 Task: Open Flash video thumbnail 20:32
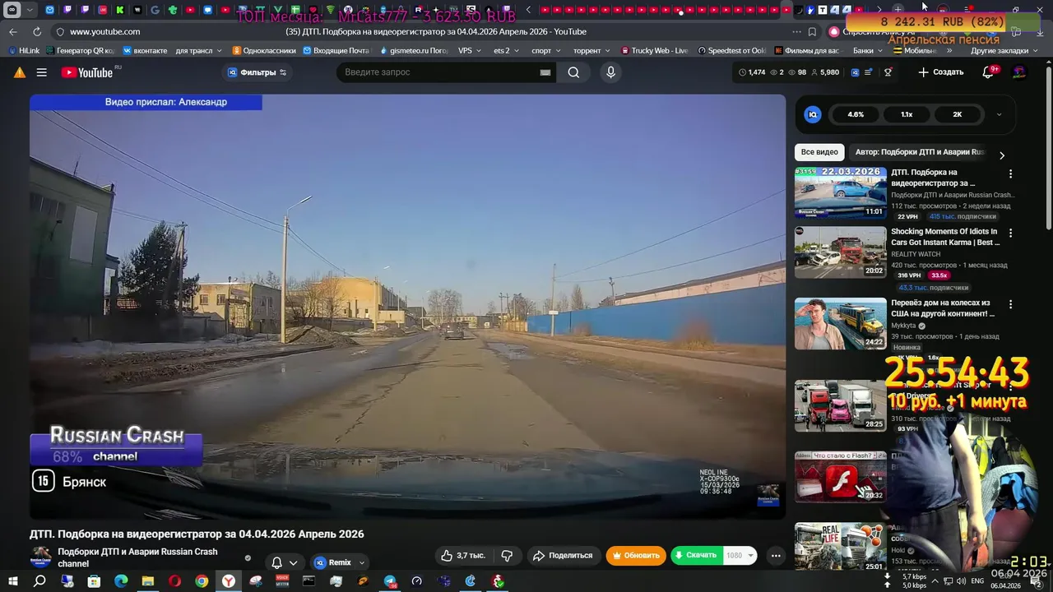coord(840,477)
